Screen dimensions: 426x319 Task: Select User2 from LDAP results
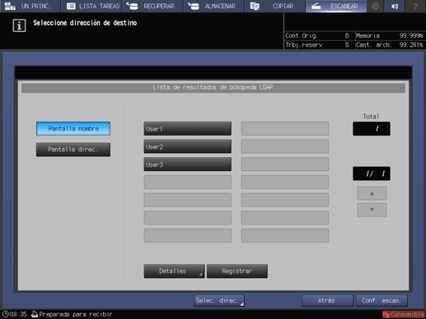point(188,146)
